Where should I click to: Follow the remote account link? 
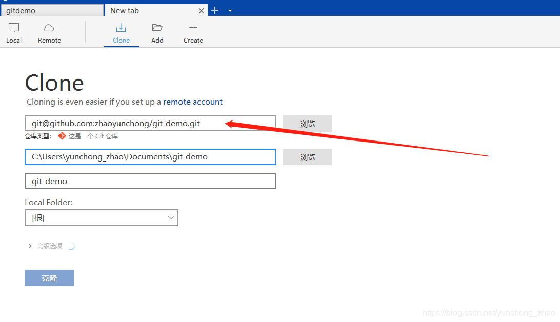point(192,102)
